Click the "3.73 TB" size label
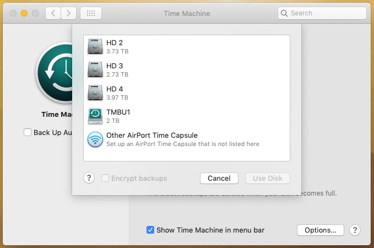 coord(117,51)
